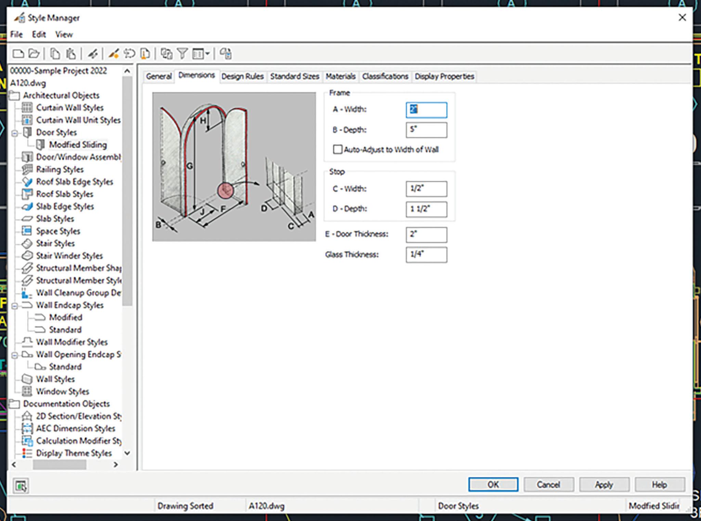701x521 pixels.
Task: Select Curtain Wall Styles in the tree
Action: click(x=70, y=108)
